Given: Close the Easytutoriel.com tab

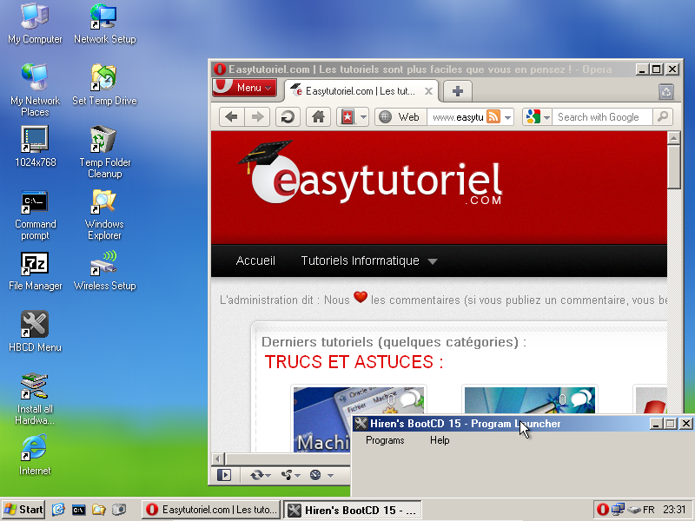Looking at the screenshot, I should pyautogui.click(x=428, y=91).
